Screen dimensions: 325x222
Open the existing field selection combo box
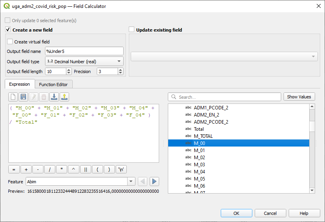(224, 56)
